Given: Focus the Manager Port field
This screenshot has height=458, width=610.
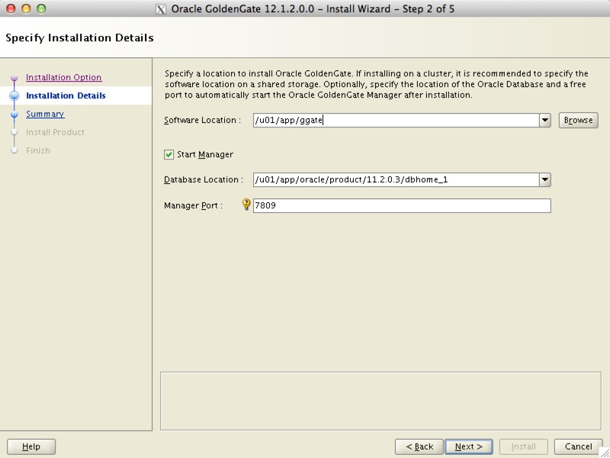Looking at the screenshot, I should click(x=402, y=205).
